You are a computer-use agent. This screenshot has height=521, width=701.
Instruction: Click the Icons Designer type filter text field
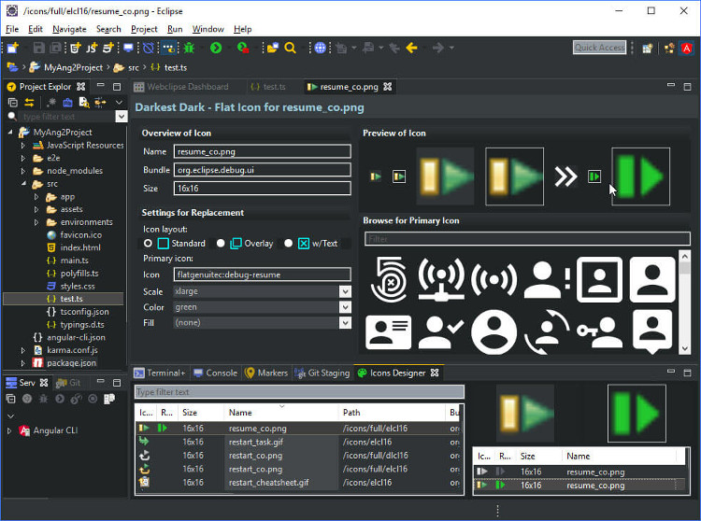tap(299, 392)
